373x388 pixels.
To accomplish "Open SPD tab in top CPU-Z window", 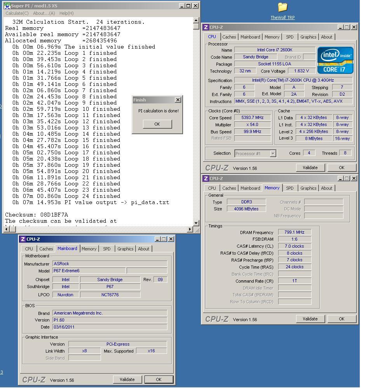I will (x=289, y=37).
